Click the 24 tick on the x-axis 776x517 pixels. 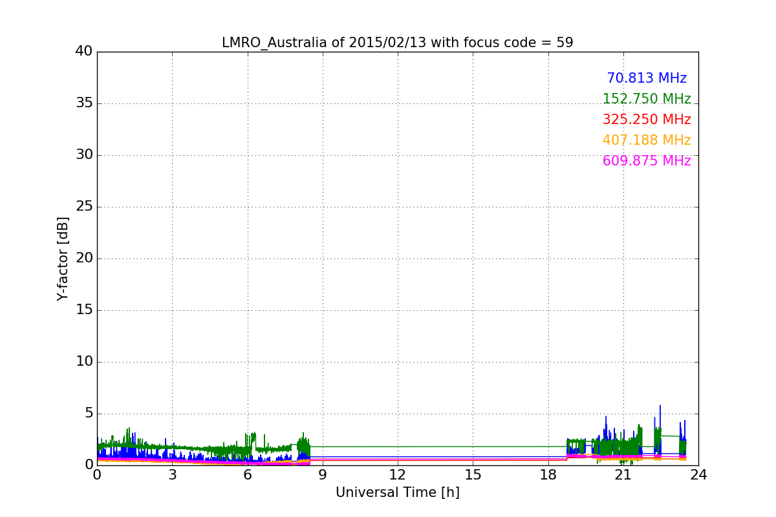[698, 475]
